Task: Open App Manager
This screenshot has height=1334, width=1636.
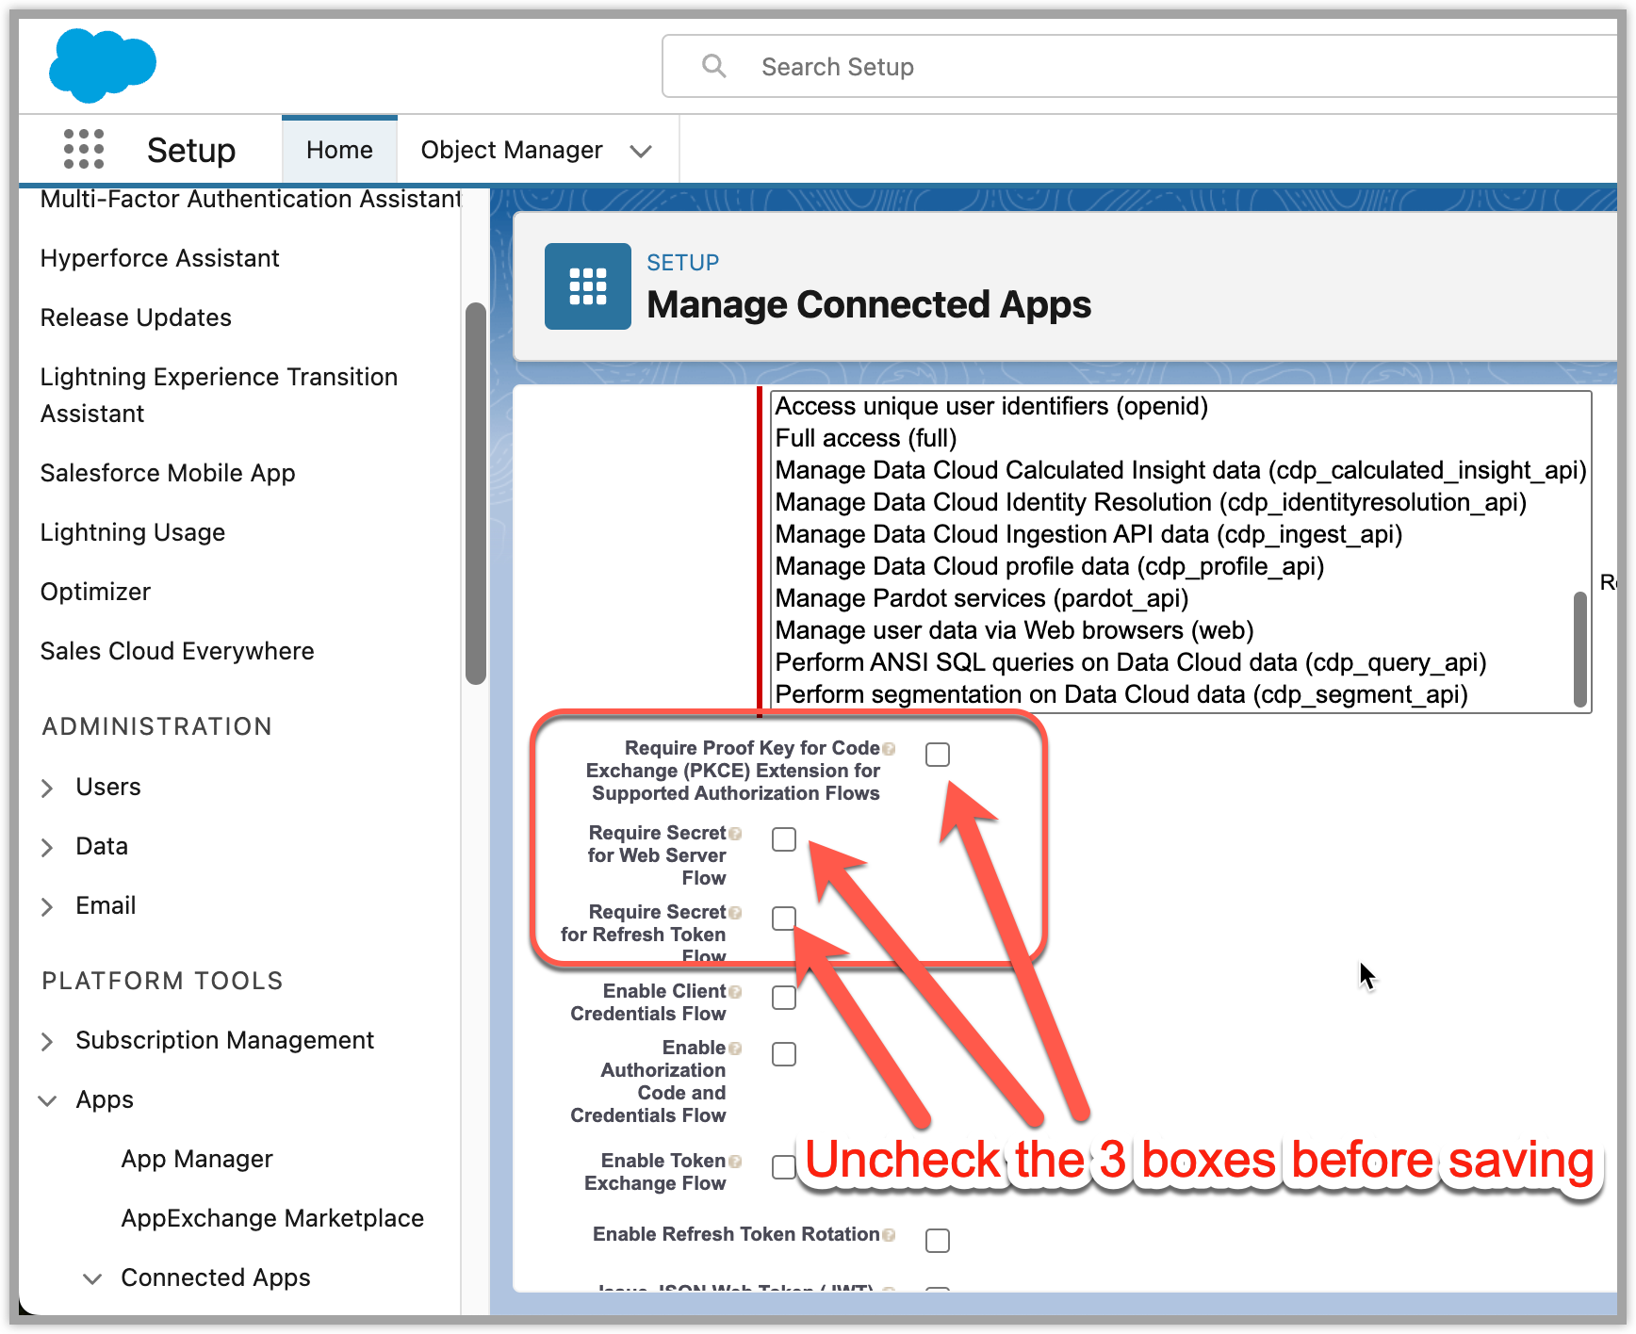Action: click(197, 1159)
